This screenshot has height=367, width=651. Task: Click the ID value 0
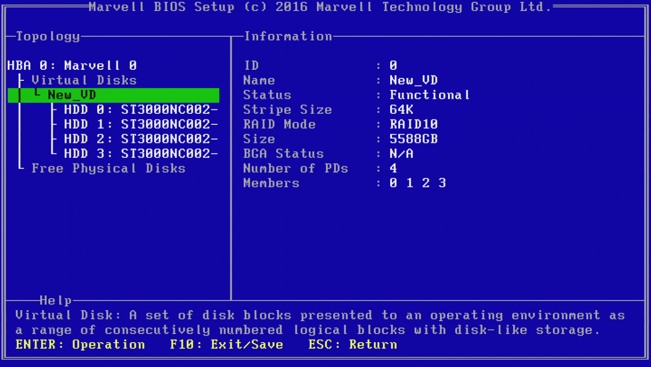[393, 65]
